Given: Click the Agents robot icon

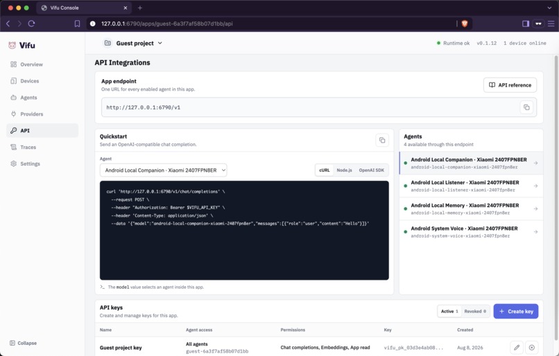Looking at the screenshot, I should (x=14, y=98).
